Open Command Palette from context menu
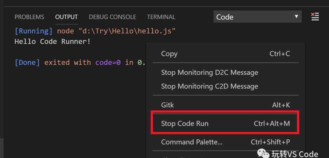 point(225,142)
